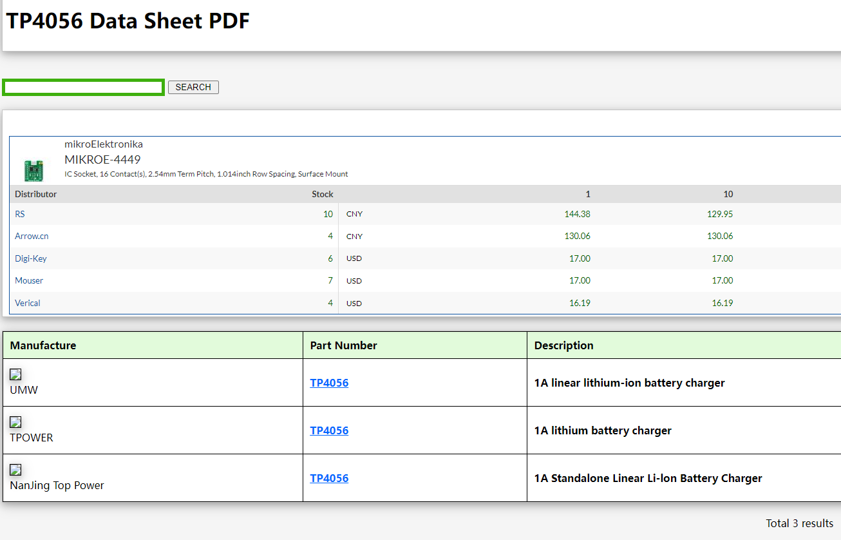Open the NanJing Top Power TP4056 link
841x540 pixels.
point(329,478)
